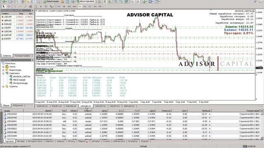This screenshot has width=264, height=148.
Task: Switch timeframe to D1
Action: click(90, 7)
